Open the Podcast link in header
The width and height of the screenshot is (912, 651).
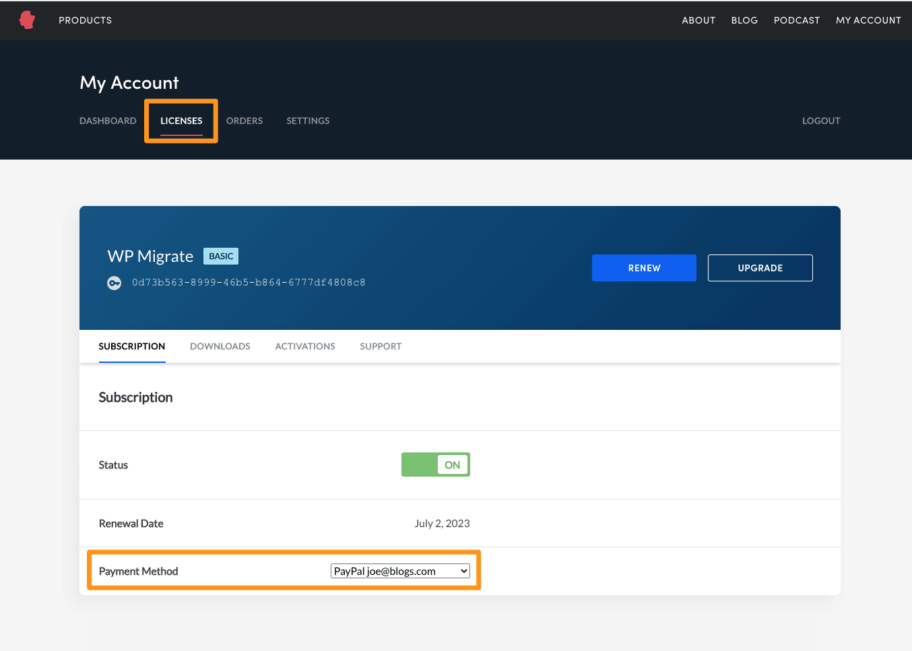coord(796,20)
